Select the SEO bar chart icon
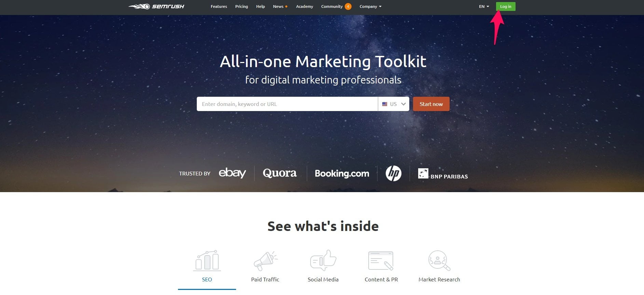The width and height of the screenshot is (644, 295). point(207,261)
